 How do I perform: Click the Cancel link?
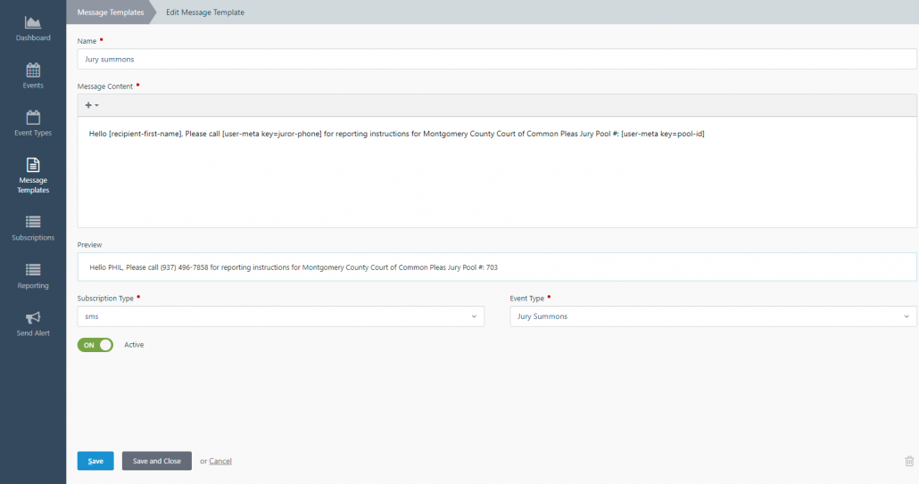pos(220,461)
